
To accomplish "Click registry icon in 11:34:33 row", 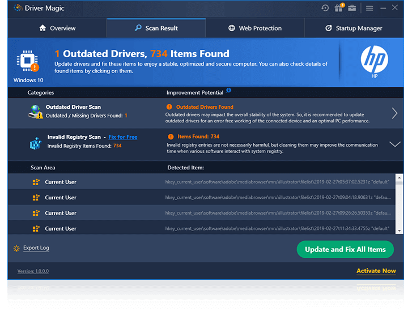I will tap(36, 228).
